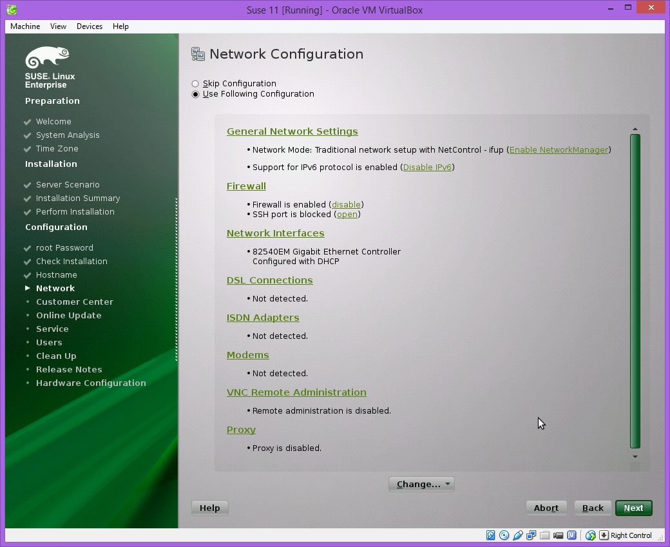Click 'Remote administration is disabled.' text
This screenshot has width=670, height=547.
(x=321, y=411)
